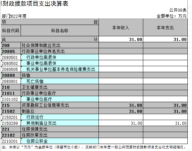Image resolution: width=192 pixels, height=151 pixels.
Task: Select the 合计 本年支出 cell showing 31.00
Action: (165, 39)
